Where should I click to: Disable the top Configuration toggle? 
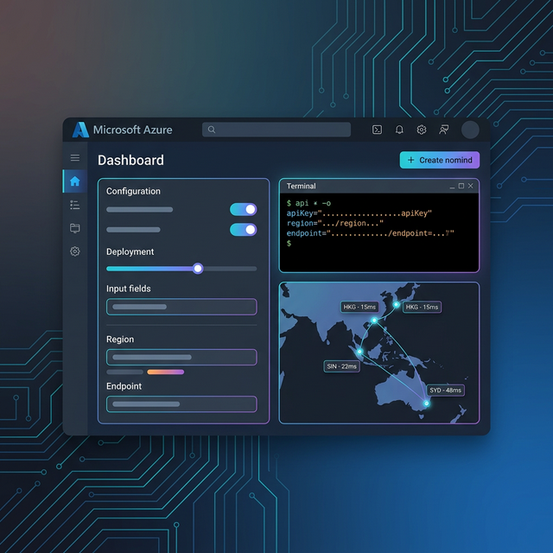click(243, 209)
